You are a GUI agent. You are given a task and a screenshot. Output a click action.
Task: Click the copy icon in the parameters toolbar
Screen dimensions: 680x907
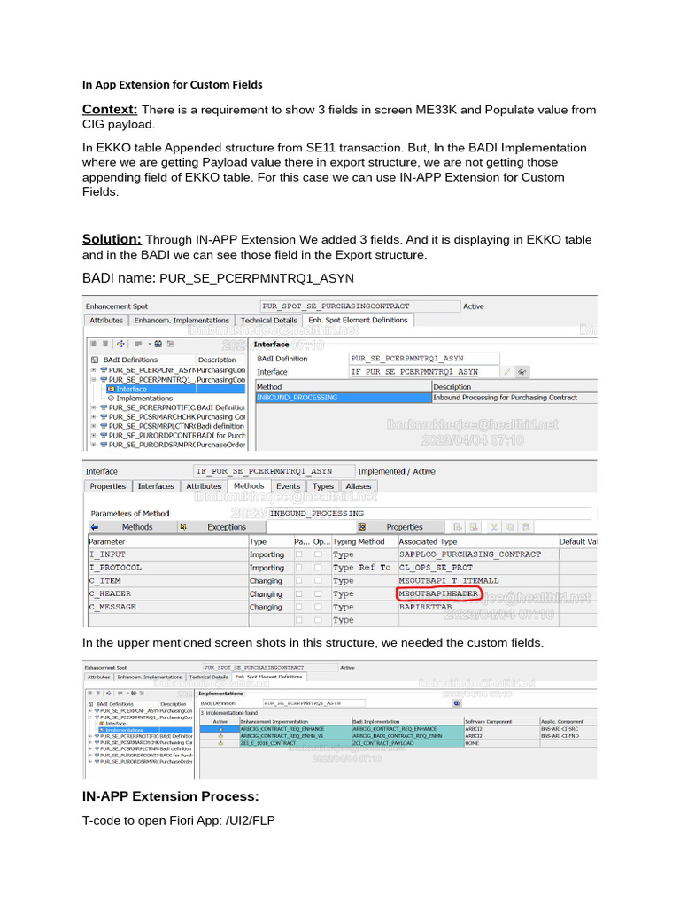pyautogui.click(x=510, y=527)
